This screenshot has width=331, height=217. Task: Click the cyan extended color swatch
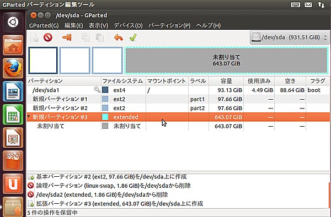pos(105,117)
